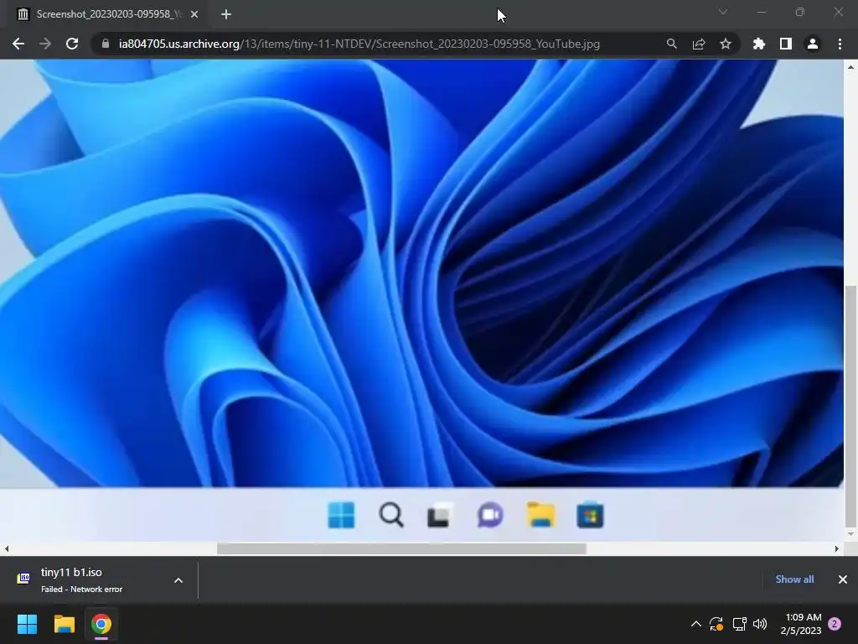Click the Chat icon in the image taskbar
This screenshot has height=644, width=858.
490,516
